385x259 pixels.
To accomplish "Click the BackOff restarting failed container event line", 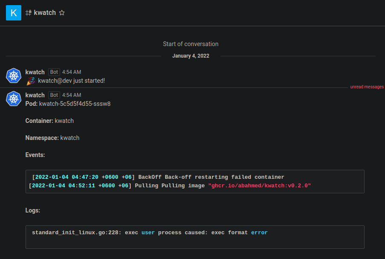I will [158, 177].
